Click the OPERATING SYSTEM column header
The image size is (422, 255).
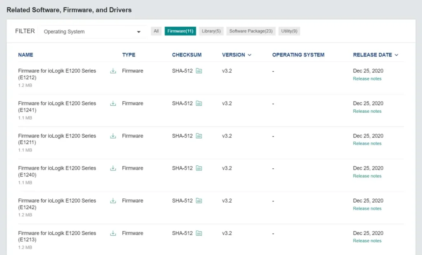pyautogui.click(x=298, y=55)
